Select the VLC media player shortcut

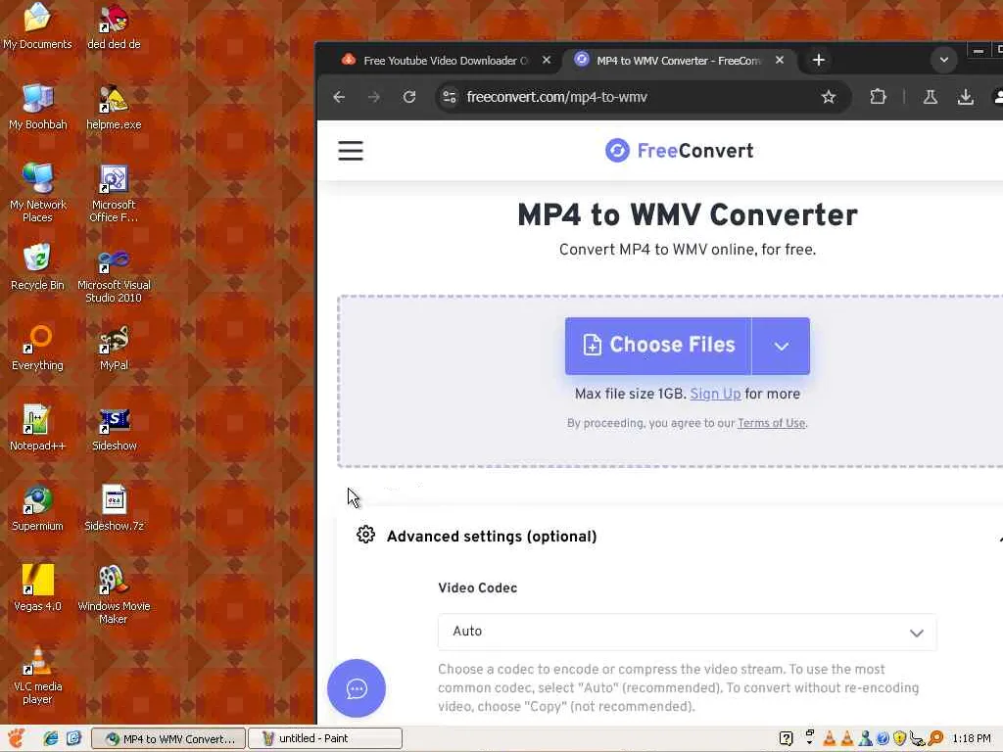point(37,675)
